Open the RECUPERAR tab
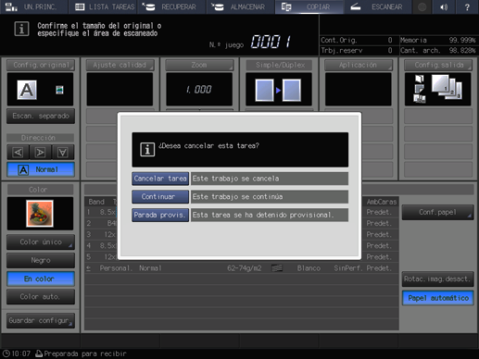Viewport: 479px width, 359px height. pos(171,6)
